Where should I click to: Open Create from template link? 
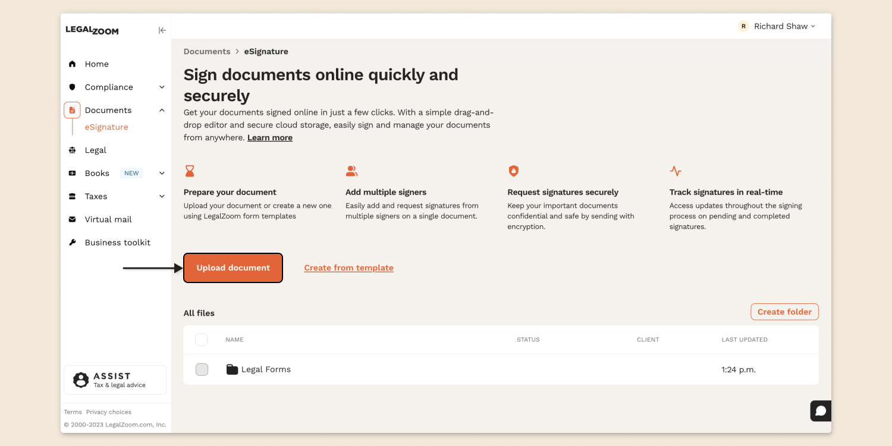(348, 268)
